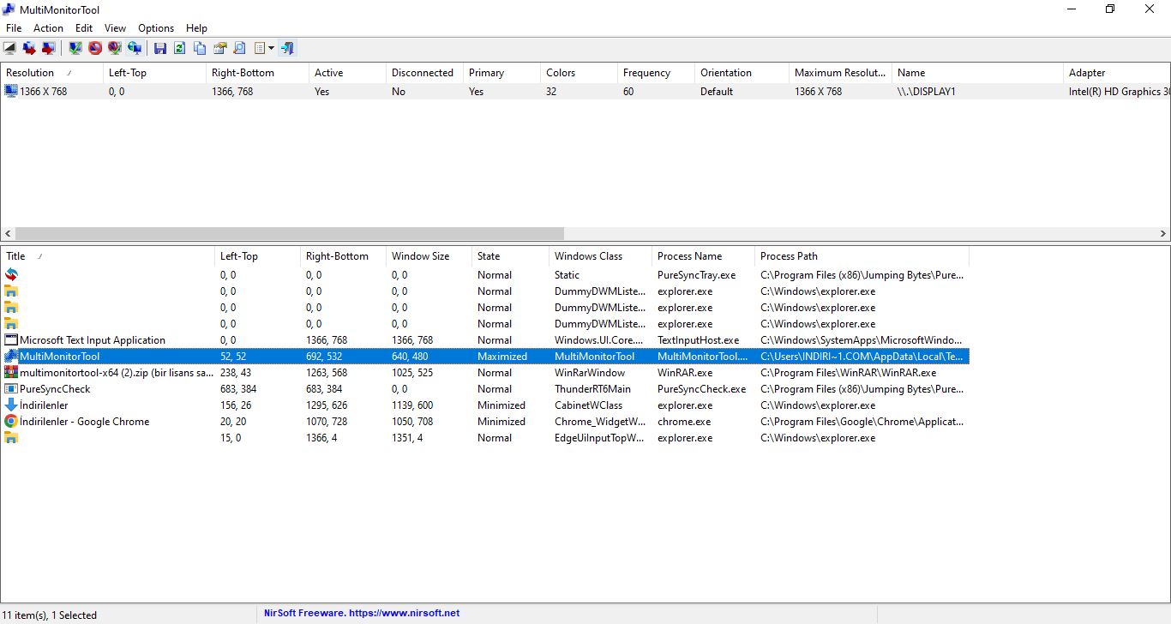This screenshot has width=1171, height=624.
Task: Click the green-check Enable Monitors icon
Action: 75,48
